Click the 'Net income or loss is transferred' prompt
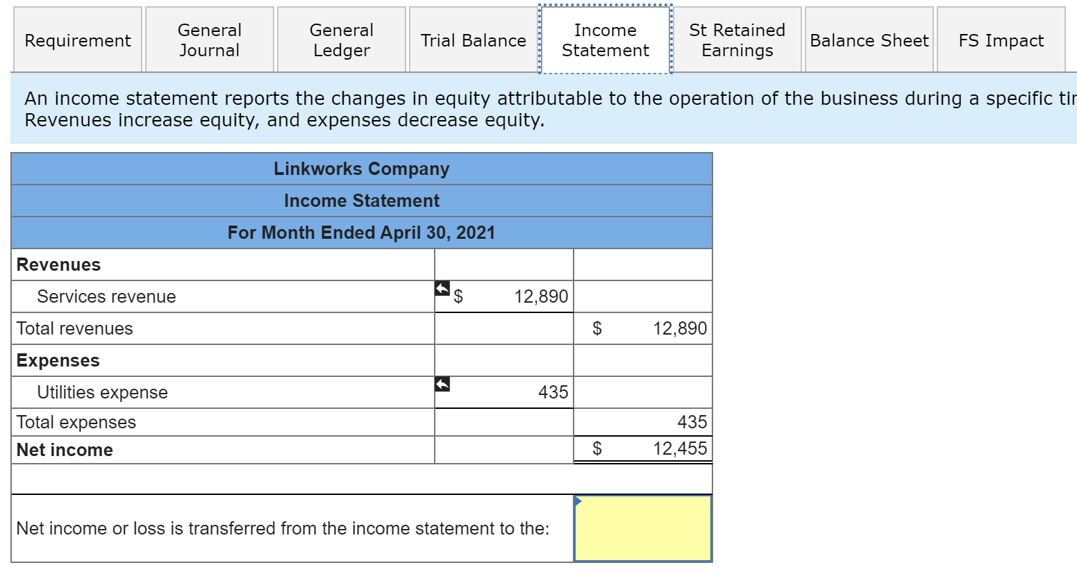 tap(283, 528)
